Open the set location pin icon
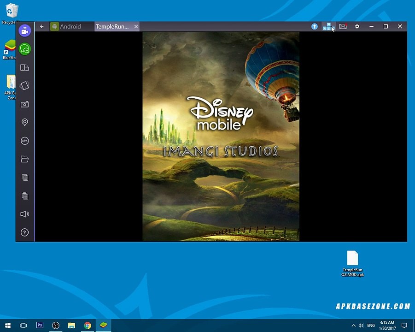 (24, 122)
